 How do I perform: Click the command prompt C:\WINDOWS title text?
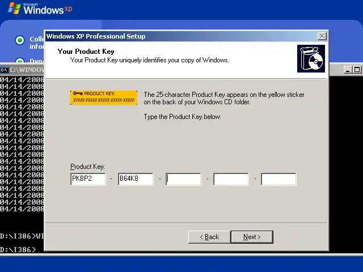27,70
